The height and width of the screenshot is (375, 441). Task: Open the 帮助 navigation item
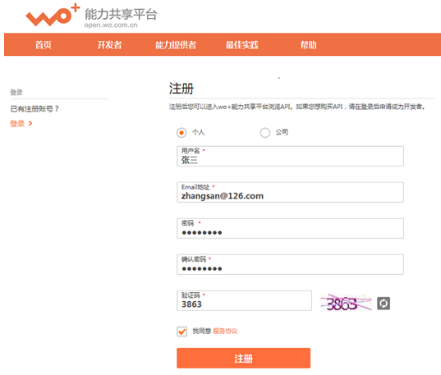point(308,44)
